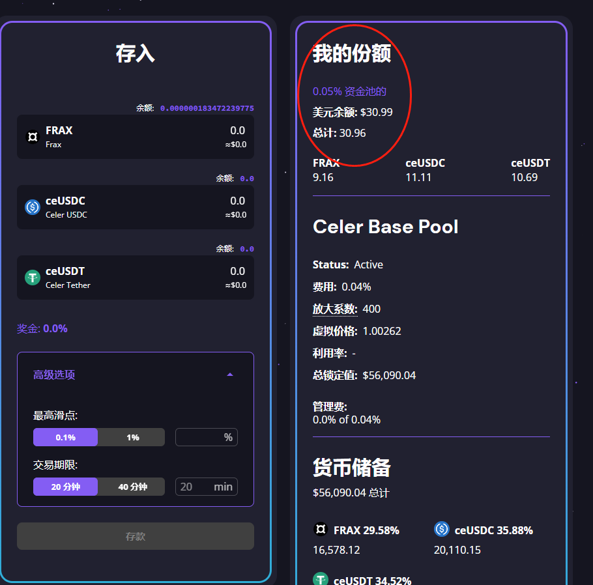Click the FRAX icon under currency reserves
Screen dimensions: 593x585
320,530
